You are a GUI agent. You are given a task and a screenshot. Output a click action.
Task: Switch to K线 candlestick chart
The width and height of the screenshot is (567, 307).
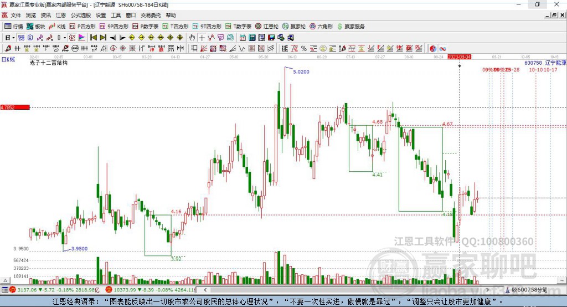click(x=57, y=27)
